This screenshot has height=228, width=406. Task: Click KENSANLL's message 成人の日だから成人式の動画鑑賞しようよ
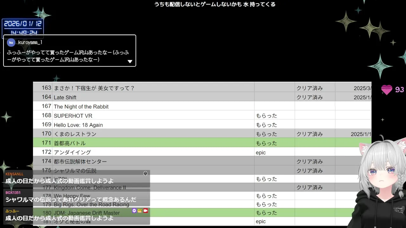click(59, 181)
